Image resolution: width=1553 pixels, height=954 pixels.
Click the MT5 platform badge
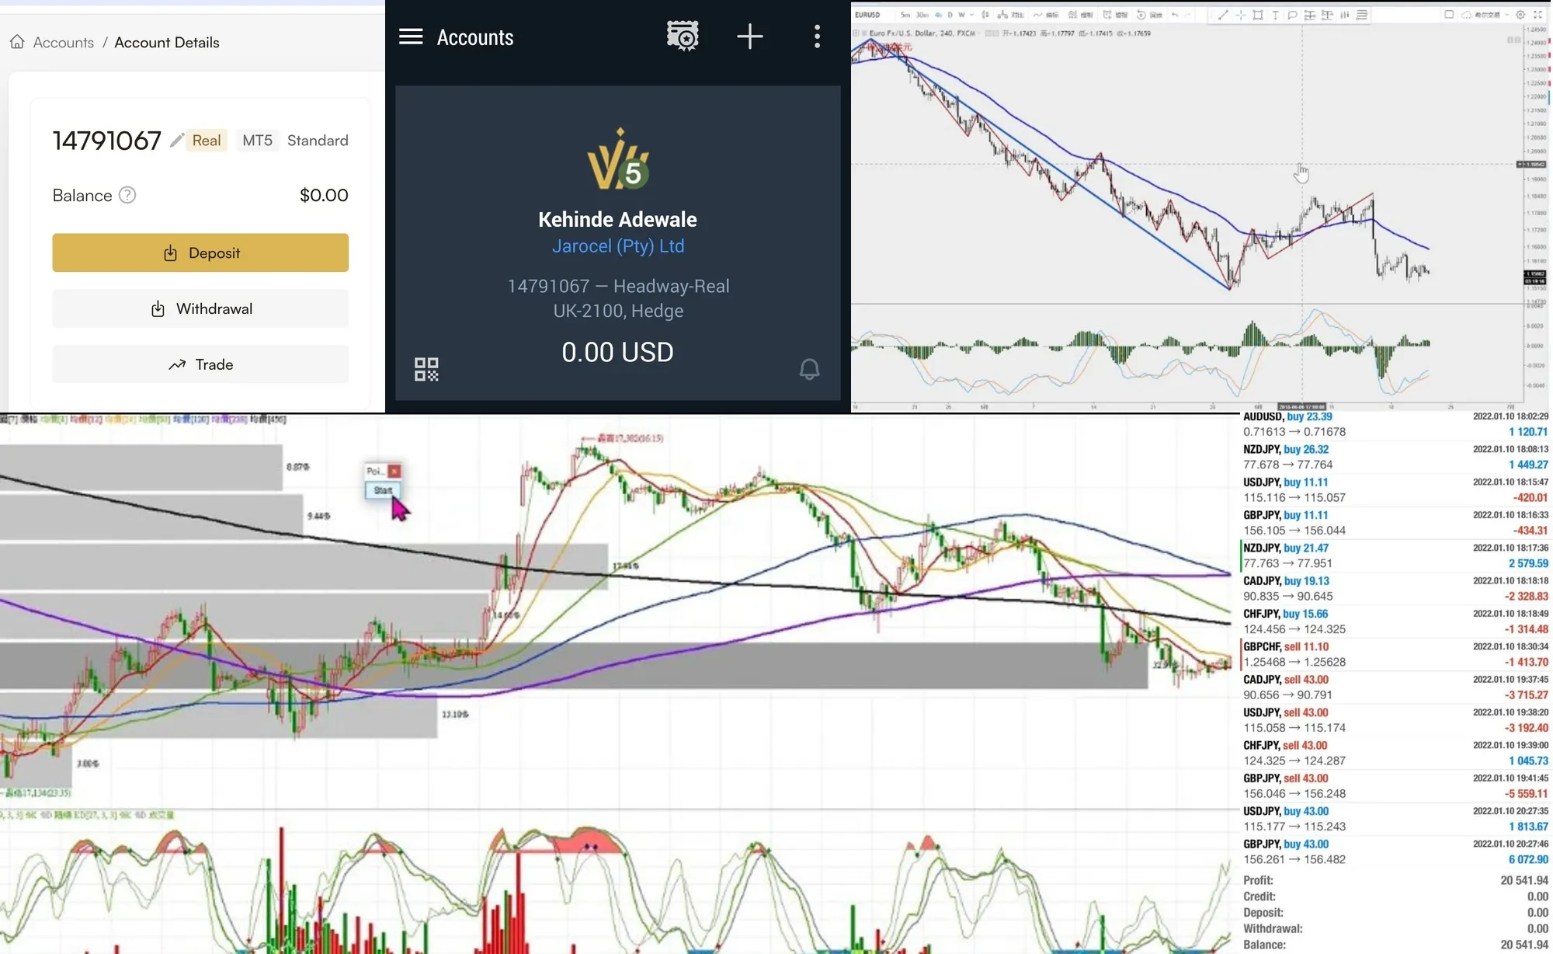click(257, 141)
